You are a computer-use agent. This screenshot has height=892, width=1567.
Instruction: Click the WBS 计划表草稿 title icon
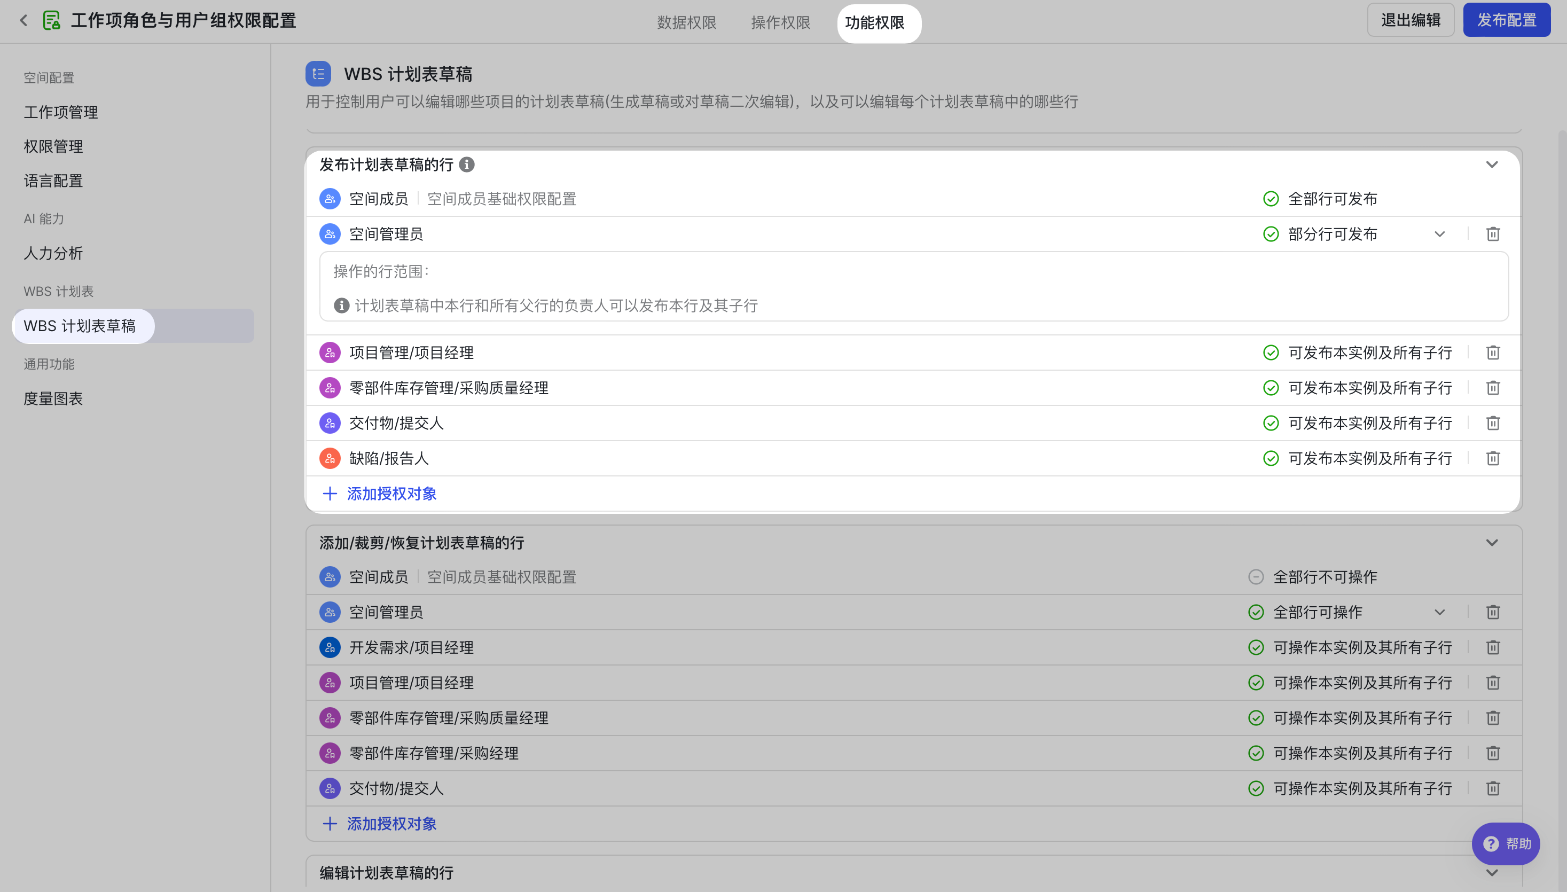coord(318,74)
